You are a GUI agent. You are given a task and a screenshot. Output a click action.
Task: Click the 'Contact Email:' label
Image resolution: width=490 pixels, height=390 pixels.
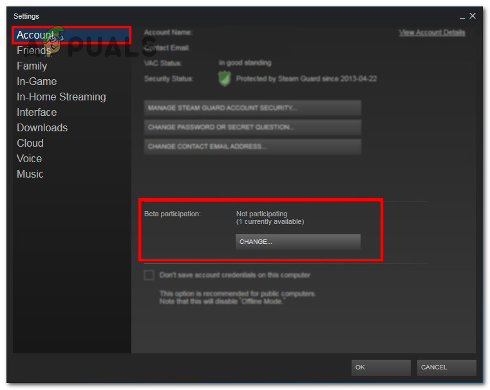pyautogui.click(x=167, y=48)
